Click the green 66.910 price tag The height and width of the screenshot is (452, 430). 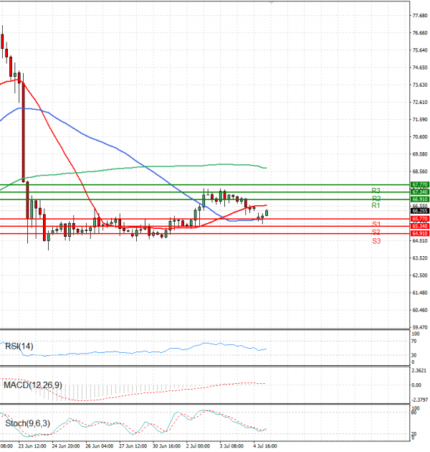click(x=420, y=199)
